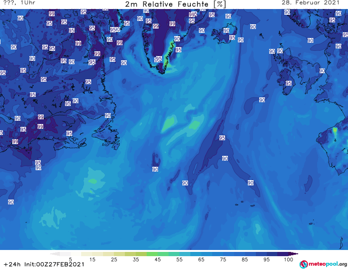The image size is (348, 269).
Task: Click the colorbar tick label '55'
Action: (x=179, y=259)
